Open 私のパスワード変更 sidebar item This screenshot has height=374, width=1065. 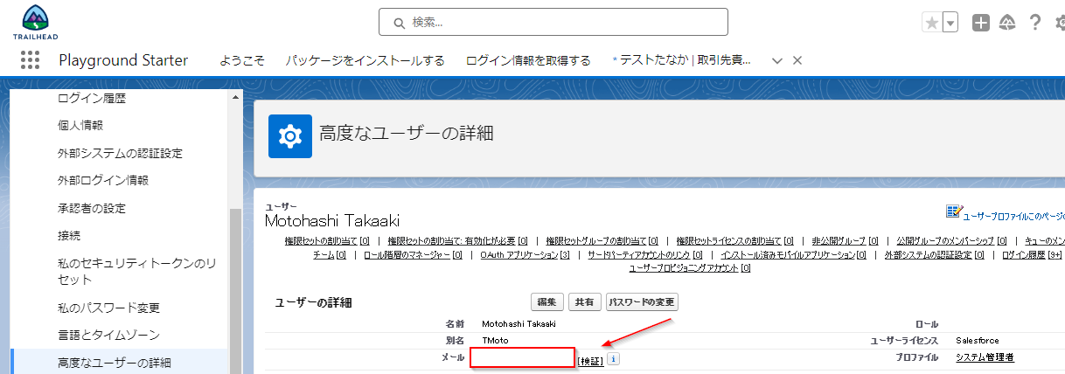tap(108, 308)
